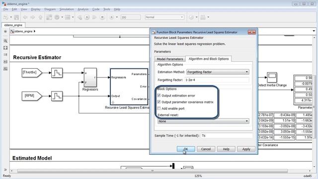Image resolution: width=318 pixels, height=179 pixels.
Task: Click the Sample Time Ts field
Action: coord(227,136)
